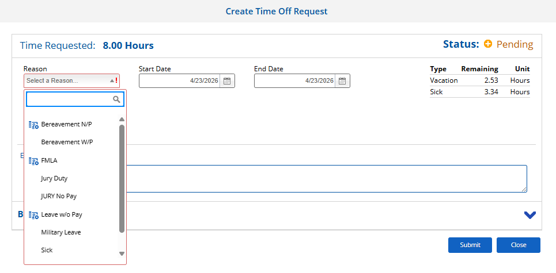Click the Create Time Off Request title
The image size is (556, 273).
[277, 11]
